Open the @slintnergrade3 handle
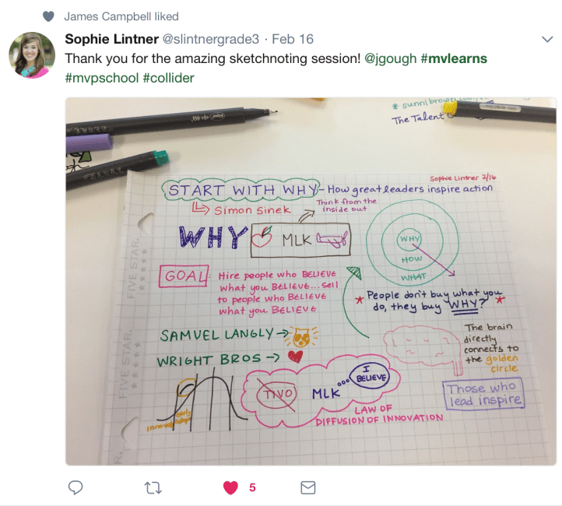This screenshot has height=506, width=562. [x=211, y=39]
